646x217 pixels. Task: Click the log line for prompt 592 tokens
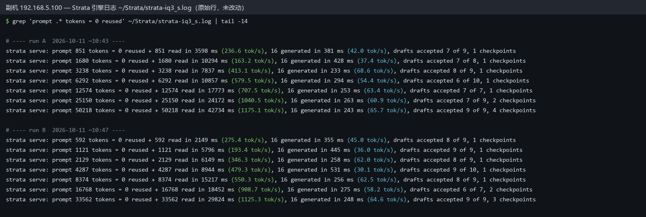point(261,140)
